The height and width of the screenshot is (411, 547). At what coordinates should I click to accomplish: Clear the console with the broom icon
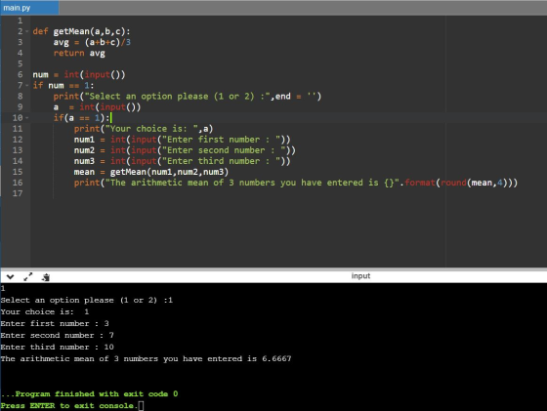point(46,277)
